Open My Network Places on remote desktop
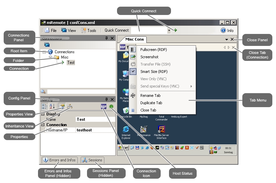This screenshot has height=183, width=276. tap(125, 95)
